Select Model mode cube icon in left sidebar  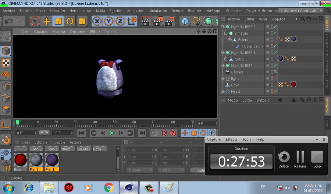tap(6, 51)
